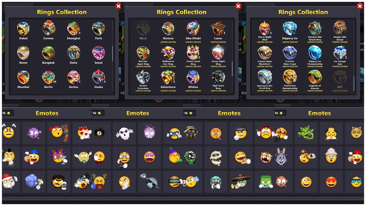Close the first Rings Collection panel
Image resolution: width=366 pixels, height=206 pixels.
(x=118, y=6)
